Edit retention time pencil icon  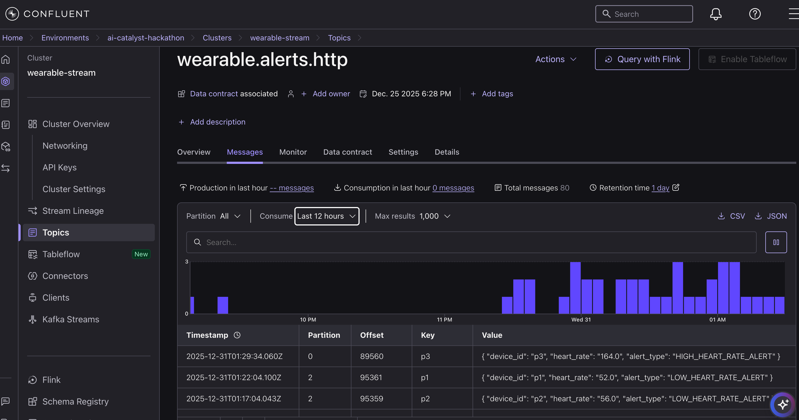[676, 187]
